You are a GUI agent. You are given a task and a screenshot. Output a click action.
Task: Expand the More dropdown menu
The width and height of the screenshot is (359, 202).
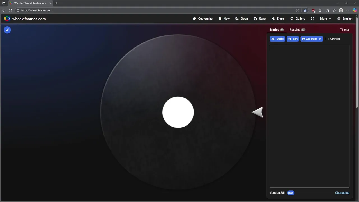pos(326,19)
